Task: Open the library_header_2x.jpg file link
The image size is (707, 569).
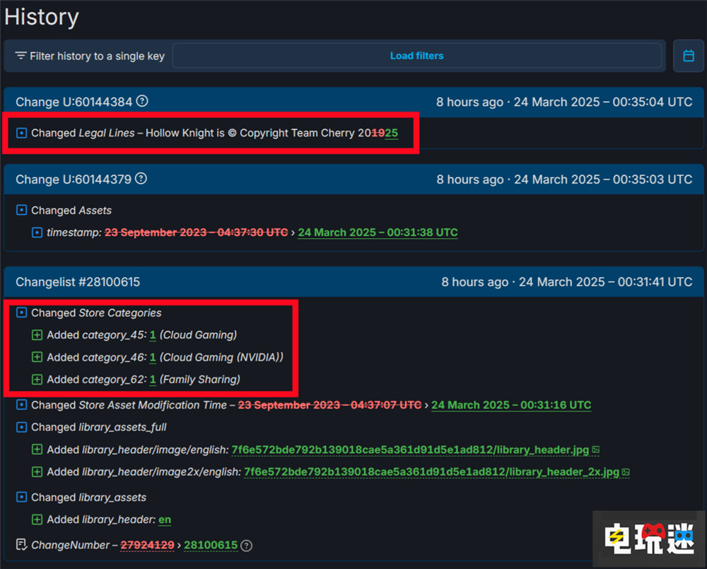Action: coord(431,471)
